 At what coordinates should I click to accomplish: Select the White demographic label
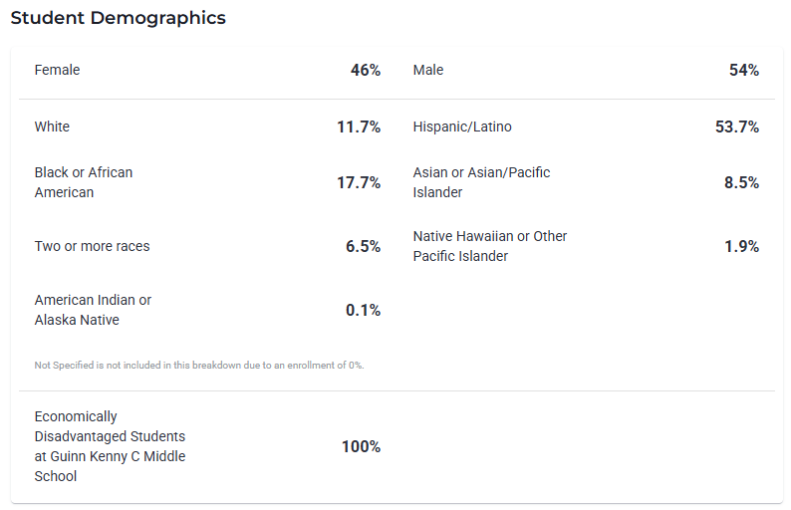[52, 127]
